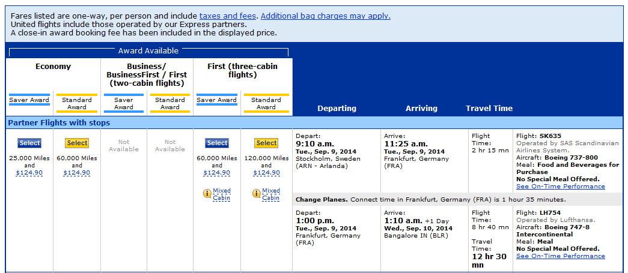Select the Economy Saver Award 25,000 miles fare
The height and width of the screenshot is (273, 628).
click(x=29, y=143)
